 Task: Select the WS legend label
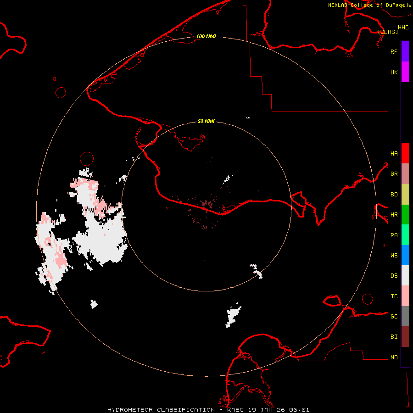coord(394,256)
